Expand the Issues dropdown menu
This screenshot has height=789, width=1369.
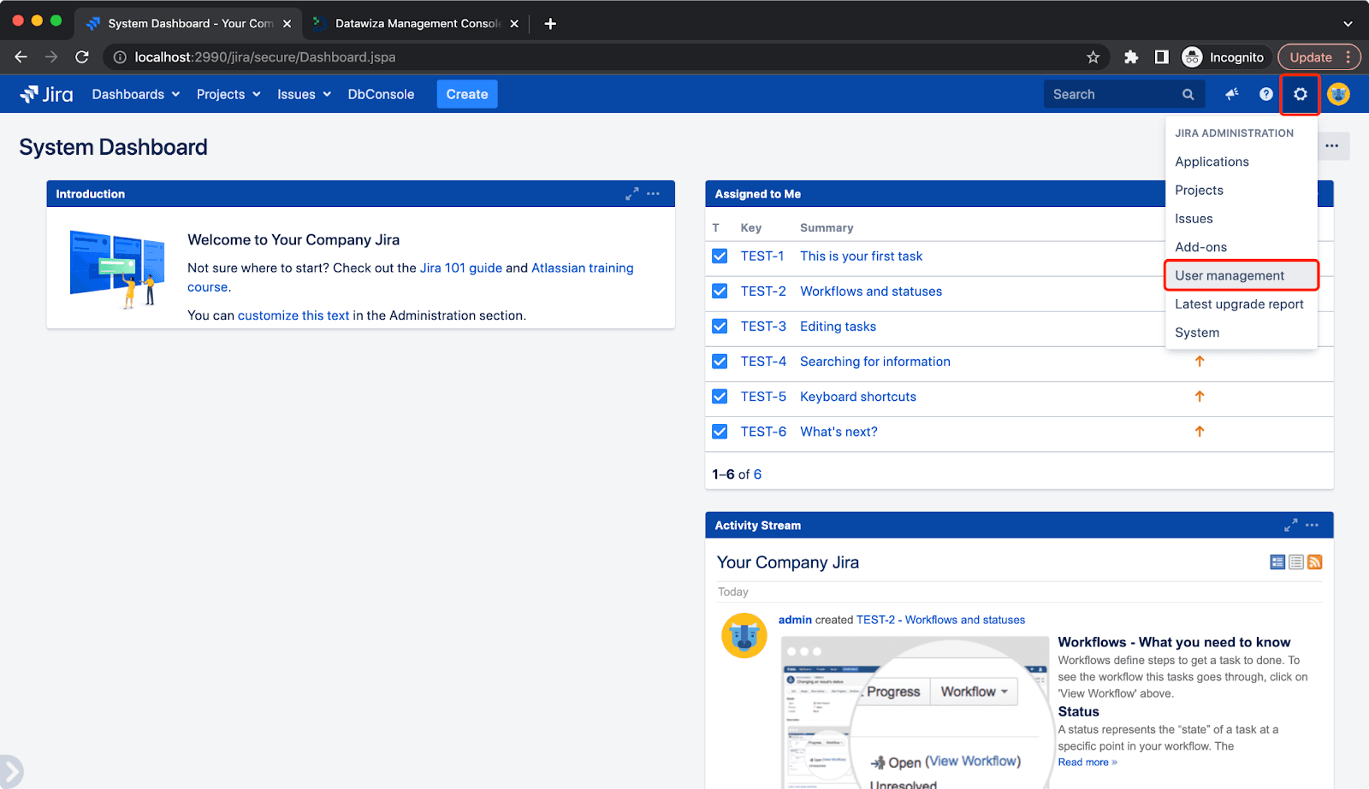[304, 94]
